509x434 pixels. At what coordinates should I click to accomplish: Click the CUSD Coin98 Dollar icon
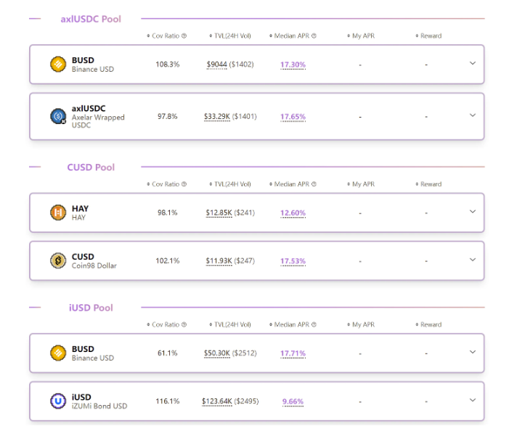coord(58,261)
